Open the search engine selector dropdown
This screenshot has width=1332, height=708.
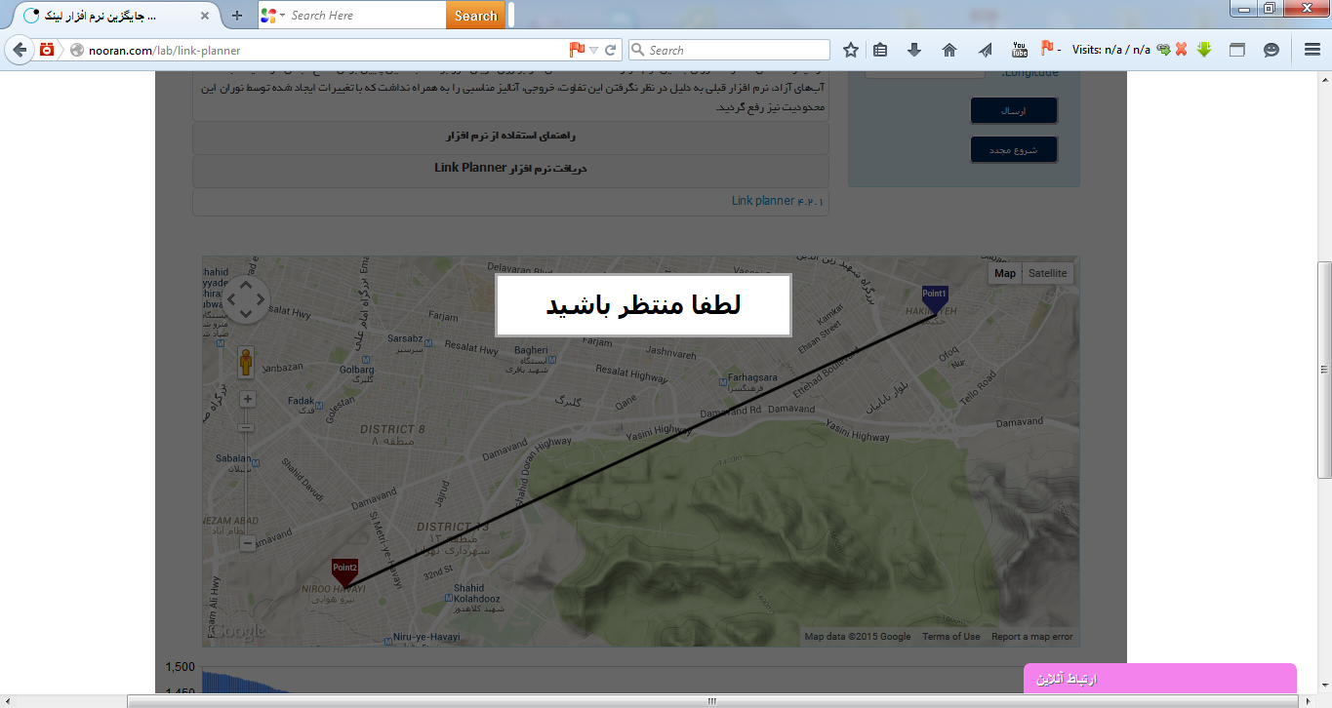[x=272, y=16]
